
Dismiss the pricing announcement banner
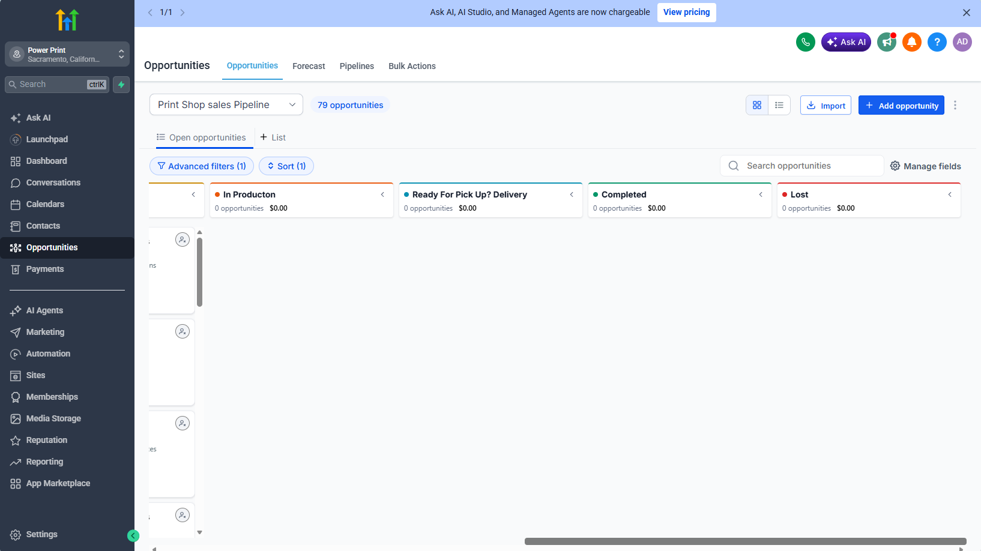[967, 13]
